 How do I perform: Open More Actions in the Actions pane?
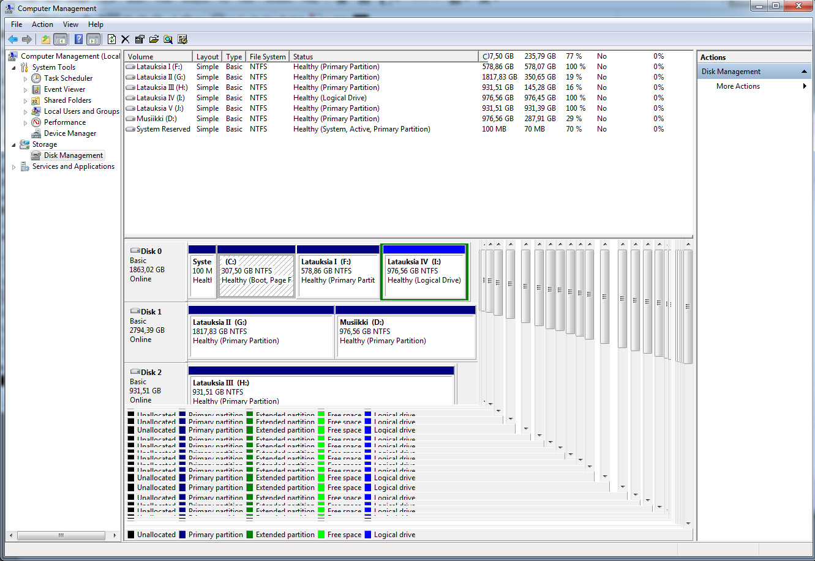pos(738,86)
